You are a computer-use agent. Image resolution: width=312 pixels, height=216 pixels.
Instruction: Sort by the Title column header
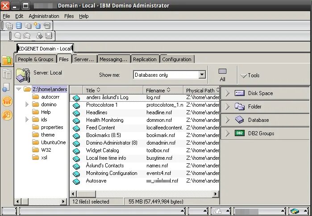click(x=113, y=90)
